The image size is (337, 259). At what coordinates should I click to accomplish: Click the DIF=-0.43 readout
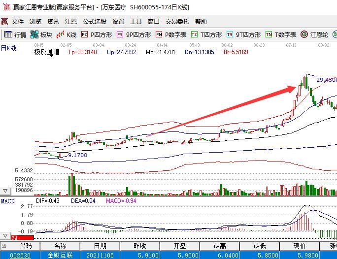tap(48, 201)
